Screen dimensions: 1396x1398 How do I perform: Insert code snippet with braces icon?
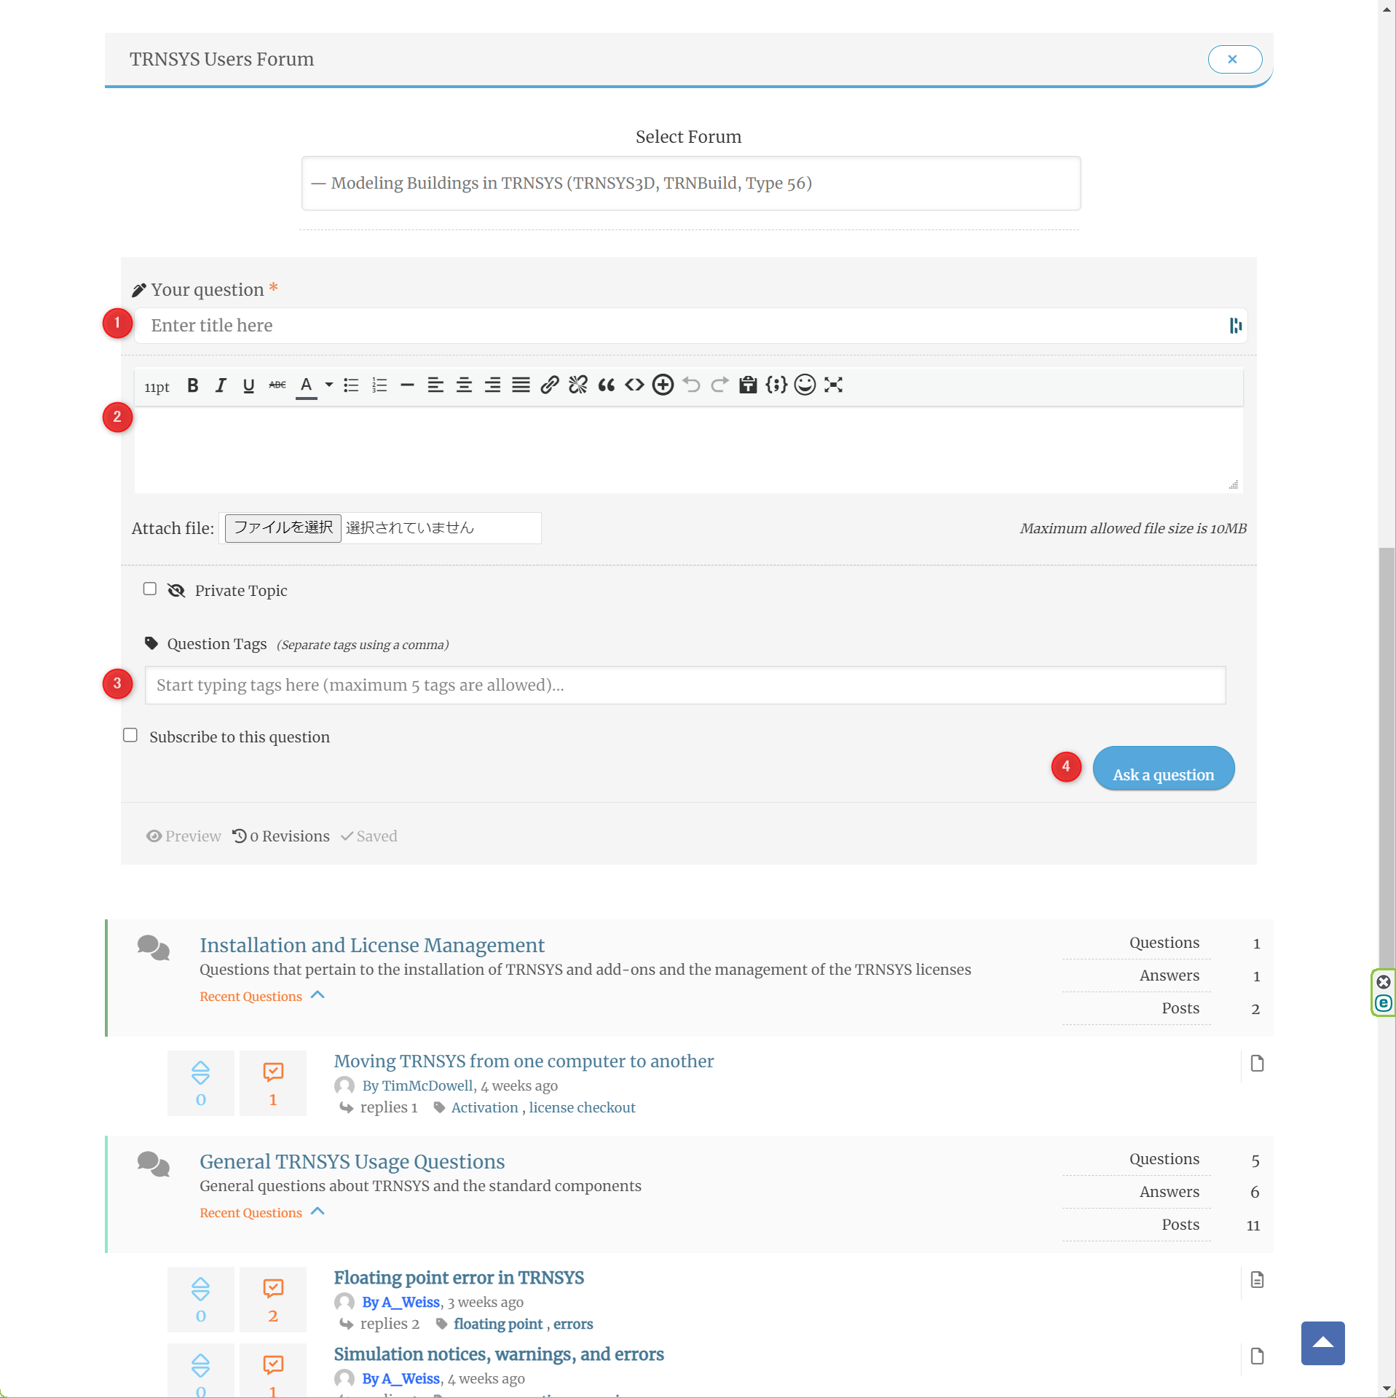776,385
